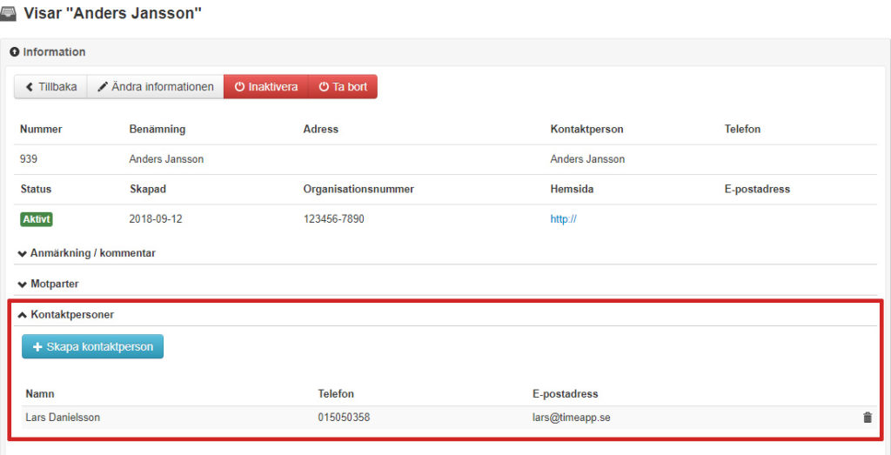Click the lars@timeapp.se email address

[x=571, y=418]
